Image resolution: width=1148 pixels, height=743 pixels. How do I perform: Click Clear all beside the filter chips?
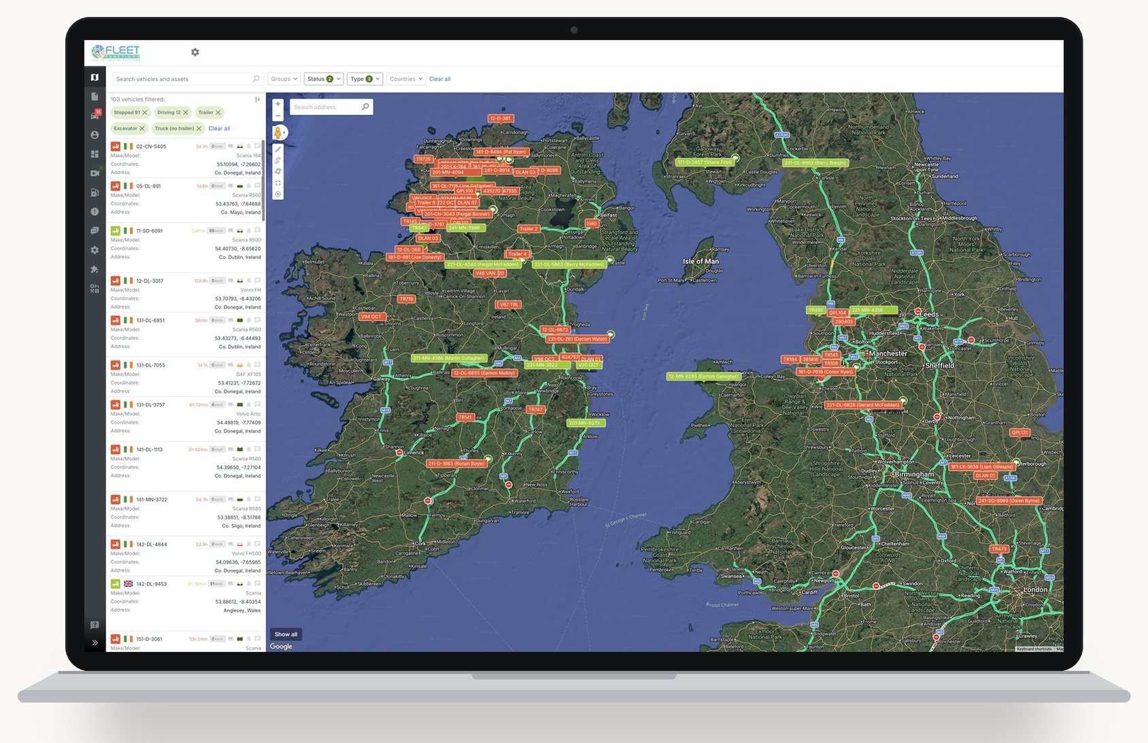219,128
